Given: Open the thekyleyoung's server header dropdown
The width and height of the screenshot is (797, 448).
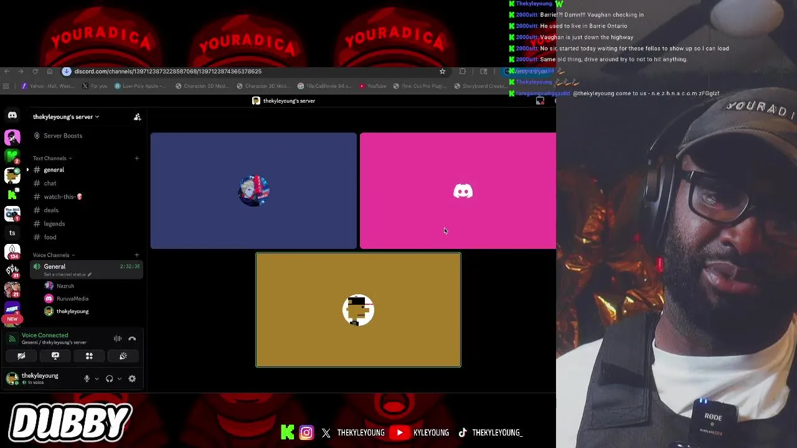Looking at the screenshot, I should click(66, 117).
